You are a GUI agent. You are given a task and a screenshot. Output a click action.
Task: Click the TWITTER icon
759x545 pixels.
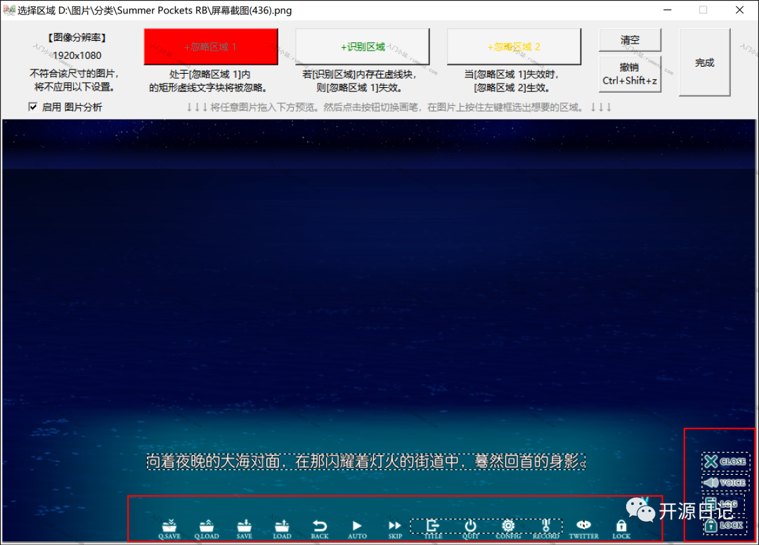[x=583, y=528]
